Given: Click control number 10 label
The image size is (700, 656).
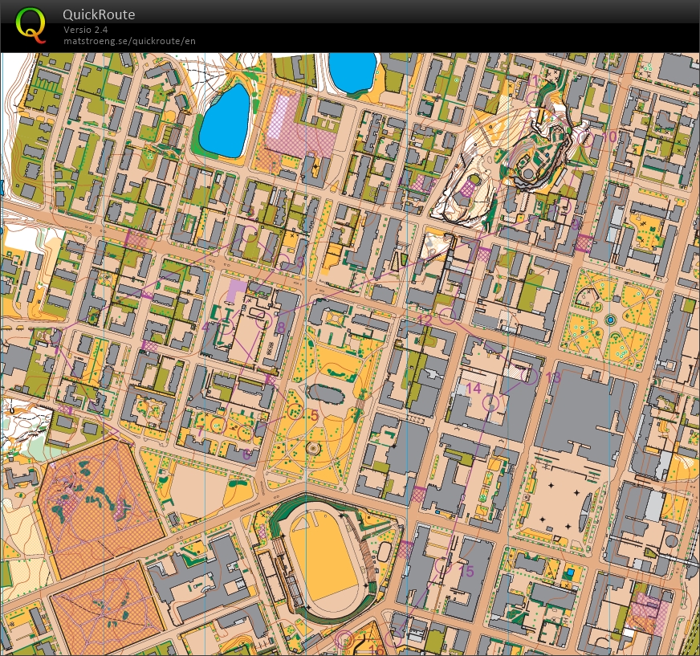Looking at the screenshot, I should [x=609, y=136].
